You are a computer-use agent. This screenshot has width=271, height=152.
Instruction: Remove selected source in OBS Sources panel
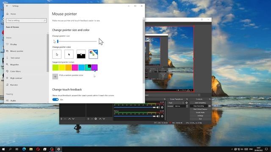(x=92, y=119)
